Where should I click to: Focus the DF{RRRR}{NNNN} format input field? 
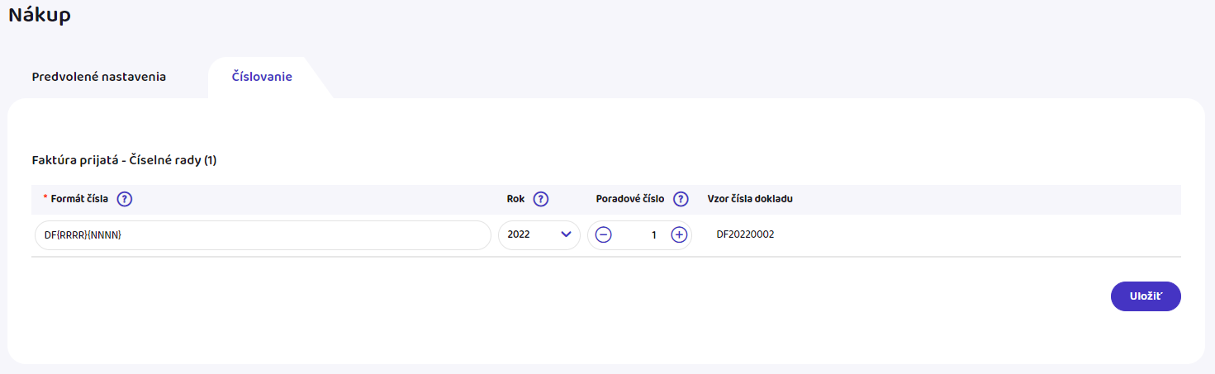tap(262, 235)
